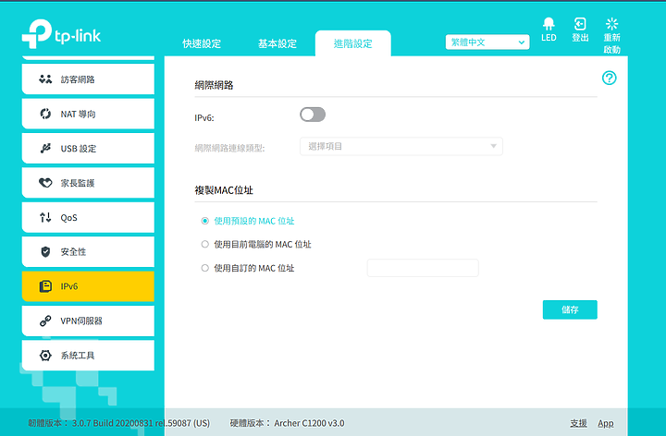Open the 家長監護 sidebar menu
This screenshot has height=436, width=666.
click(88, 183)
